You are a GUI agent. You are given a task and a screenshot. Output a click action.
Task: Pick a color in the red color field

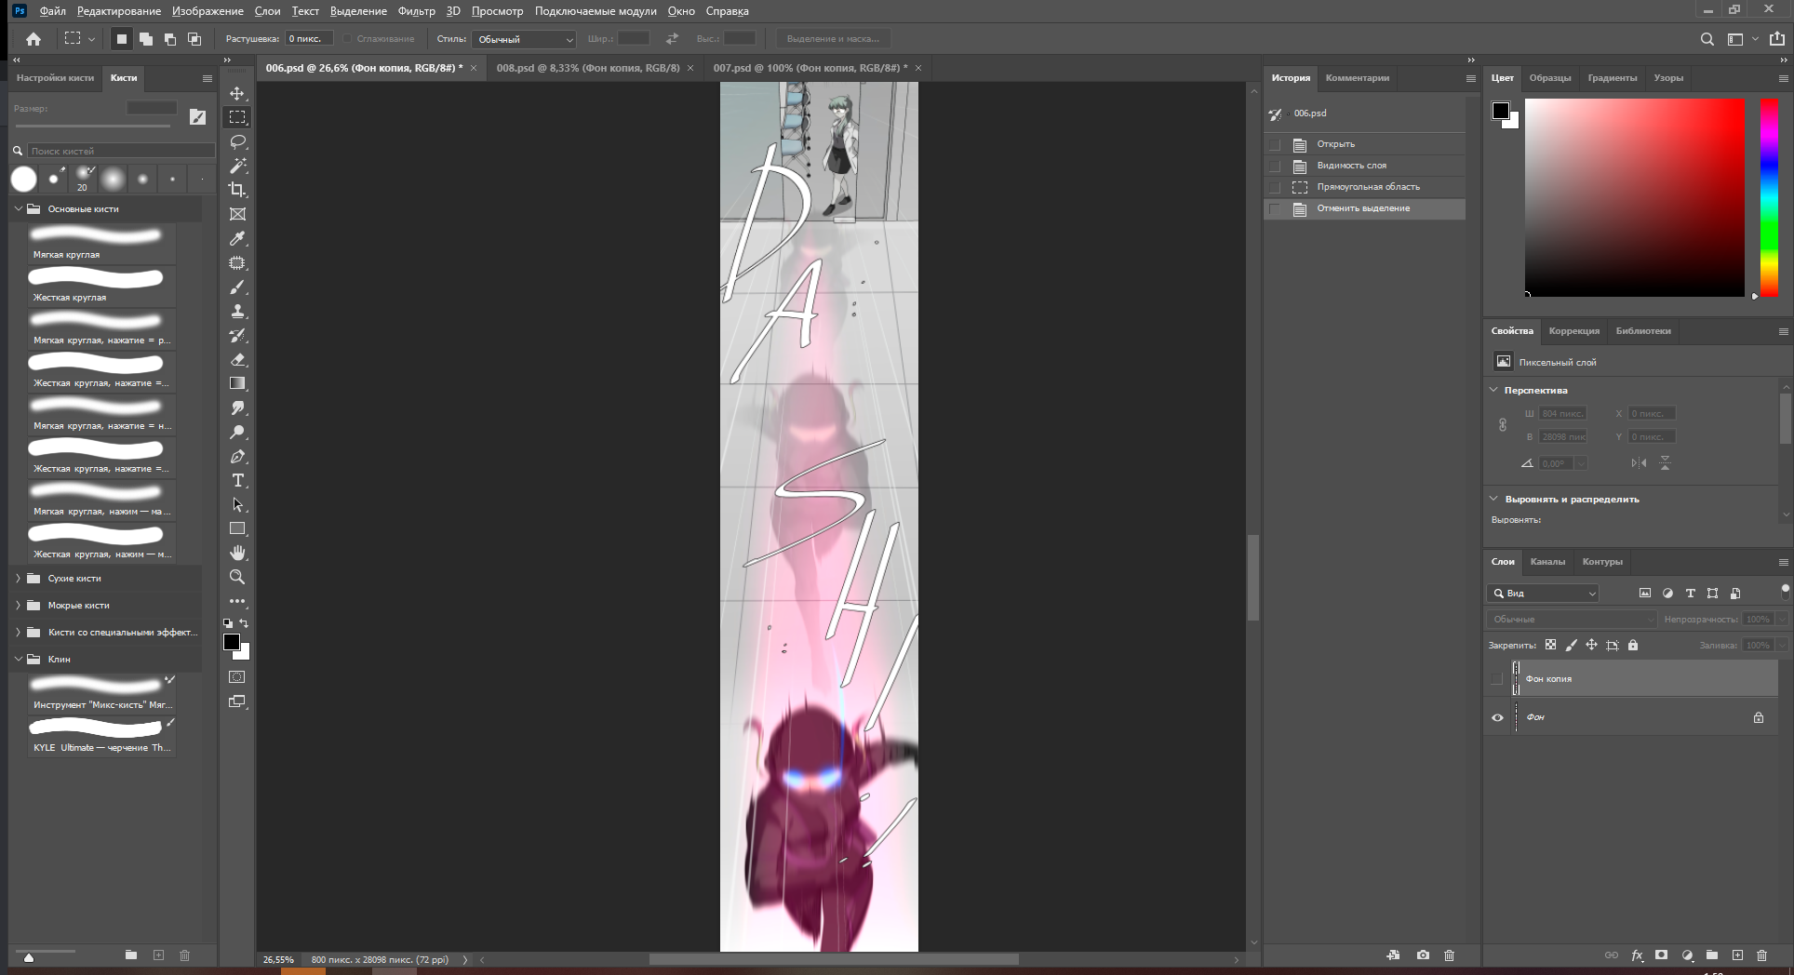point(1634,197)
